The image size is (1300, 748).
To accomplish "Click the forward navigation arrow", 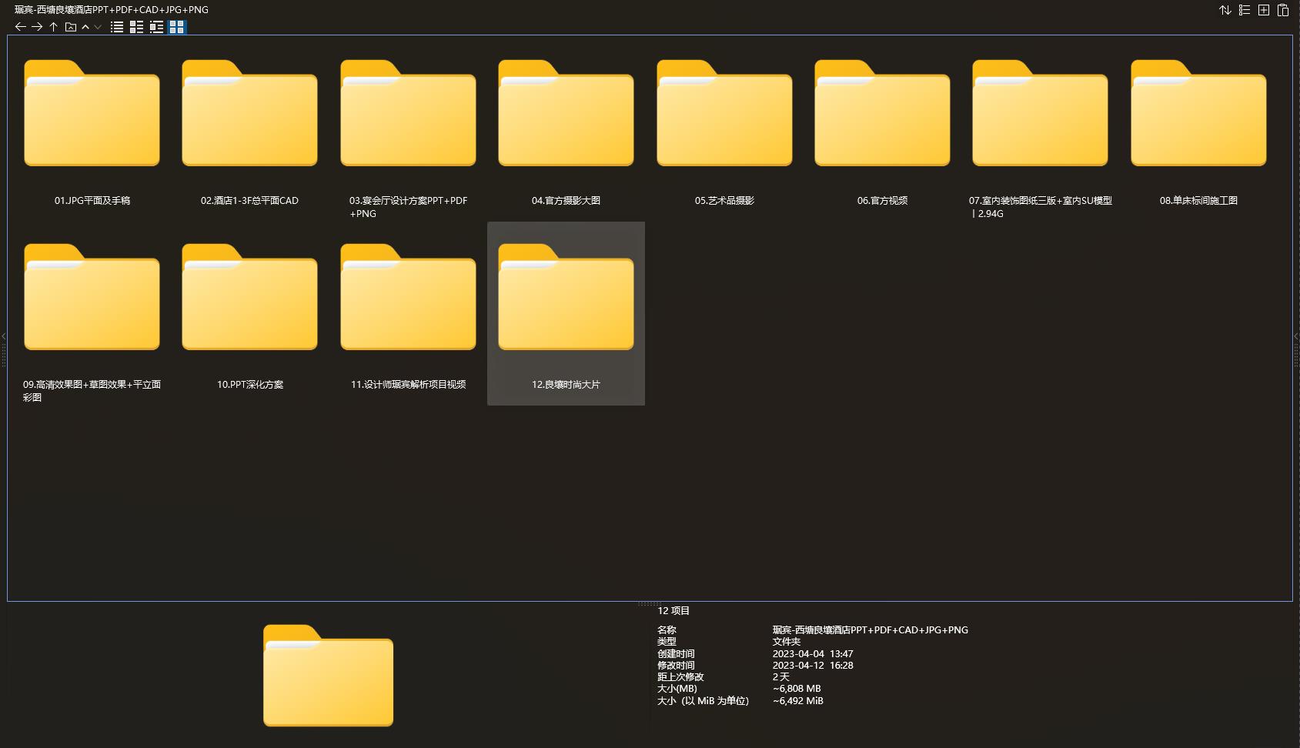I will pyautogui.click(x=36, y=27).
